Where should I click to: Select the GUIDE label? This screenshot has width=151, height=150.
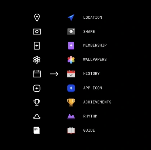click(89, 130)
